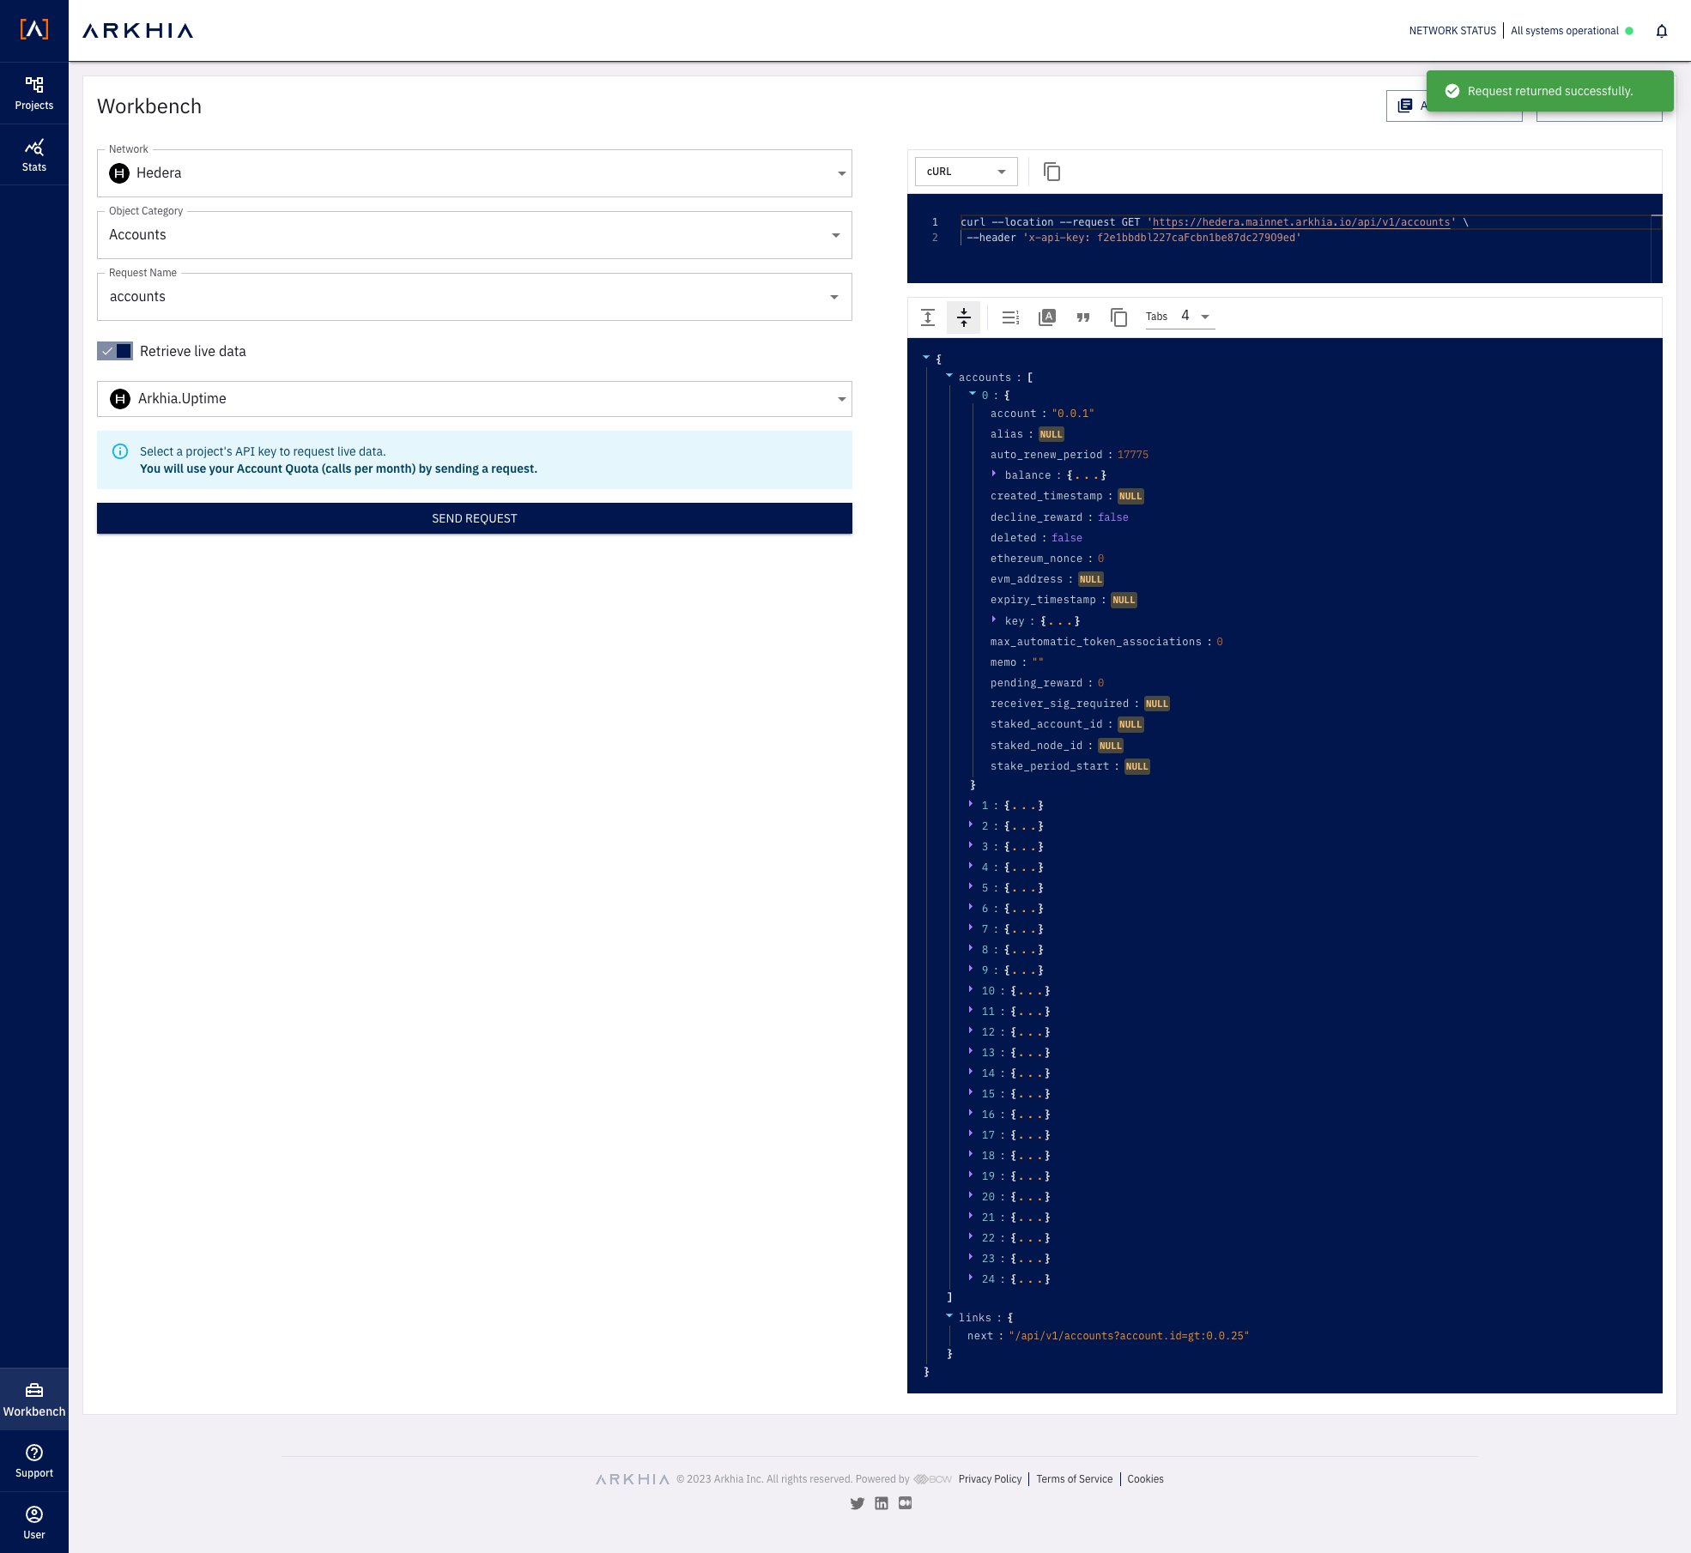Open the LinkedIn link in footer
This screenshot has width=1691, height=1553.
click(882, 1503)
